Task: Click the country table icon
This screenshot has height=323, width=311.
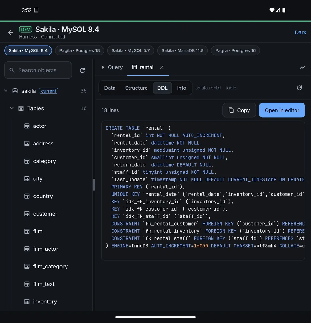Action: pyautogui.click(x=27, y=196)
